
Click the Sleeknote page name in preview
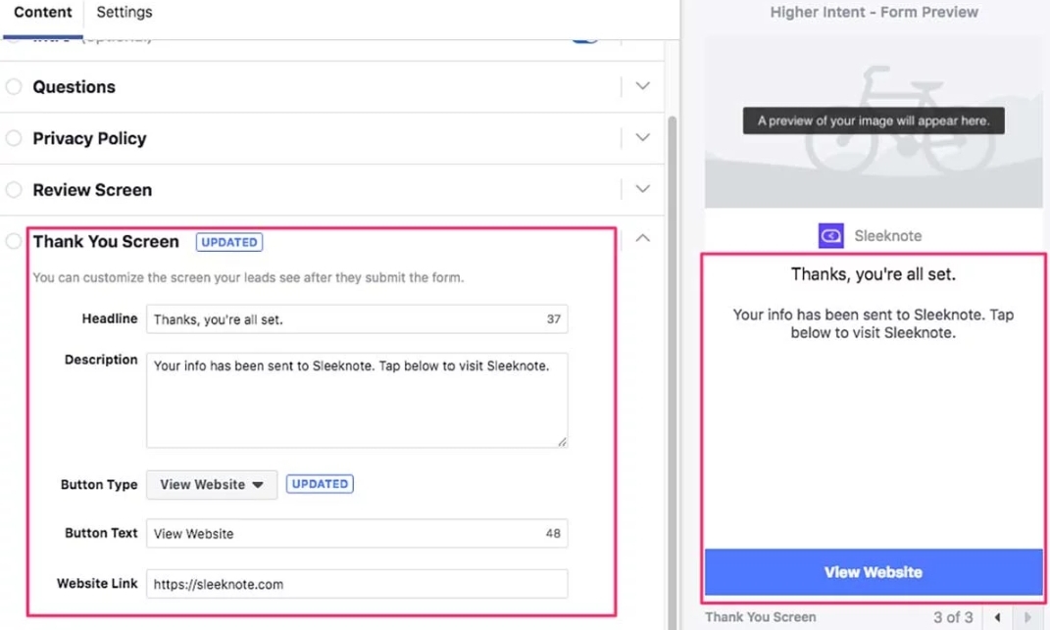click(888, 236)
